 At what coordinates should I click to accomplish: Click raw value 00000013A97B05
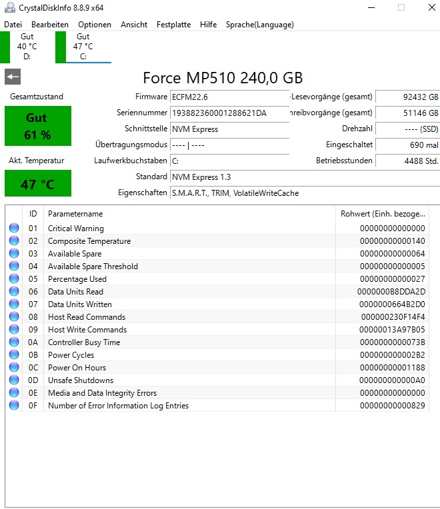click(x=392, y=330)
